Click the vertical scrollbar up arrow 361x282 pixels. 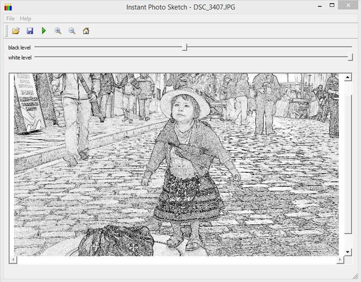(x=348, y=77)
